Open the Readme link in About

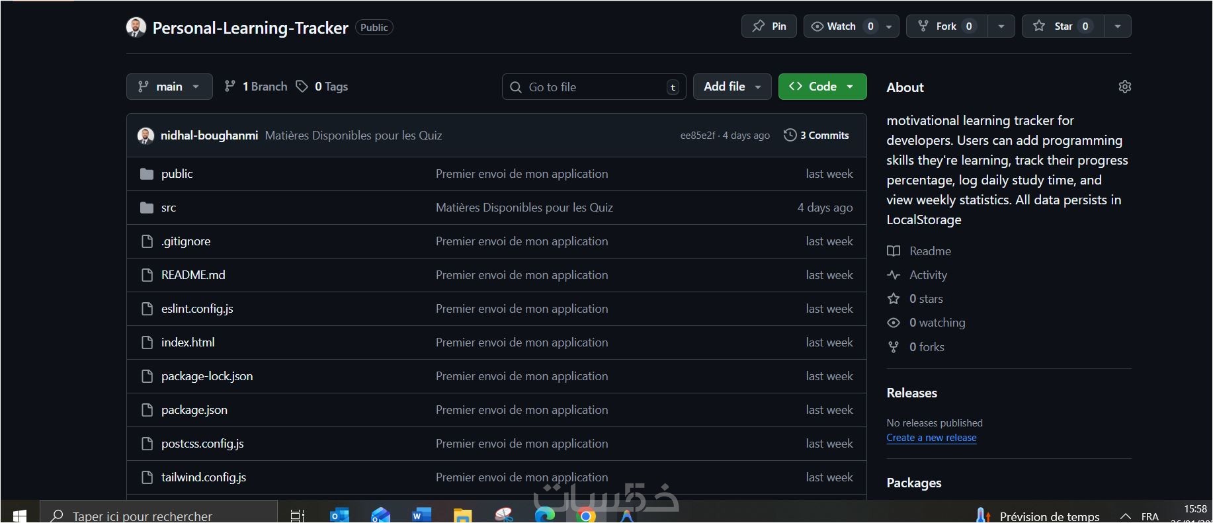click(x=919, y=251)
